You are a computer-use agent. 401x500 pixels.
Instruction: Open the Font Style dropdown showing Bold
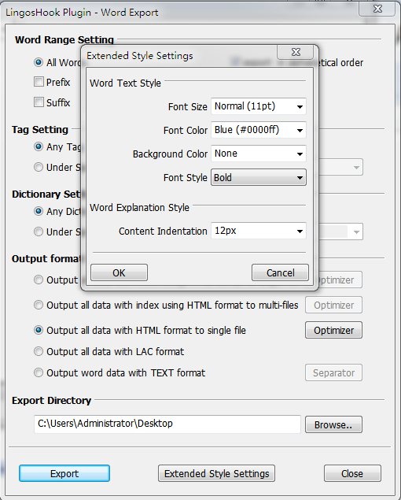[x=259, y=177]
